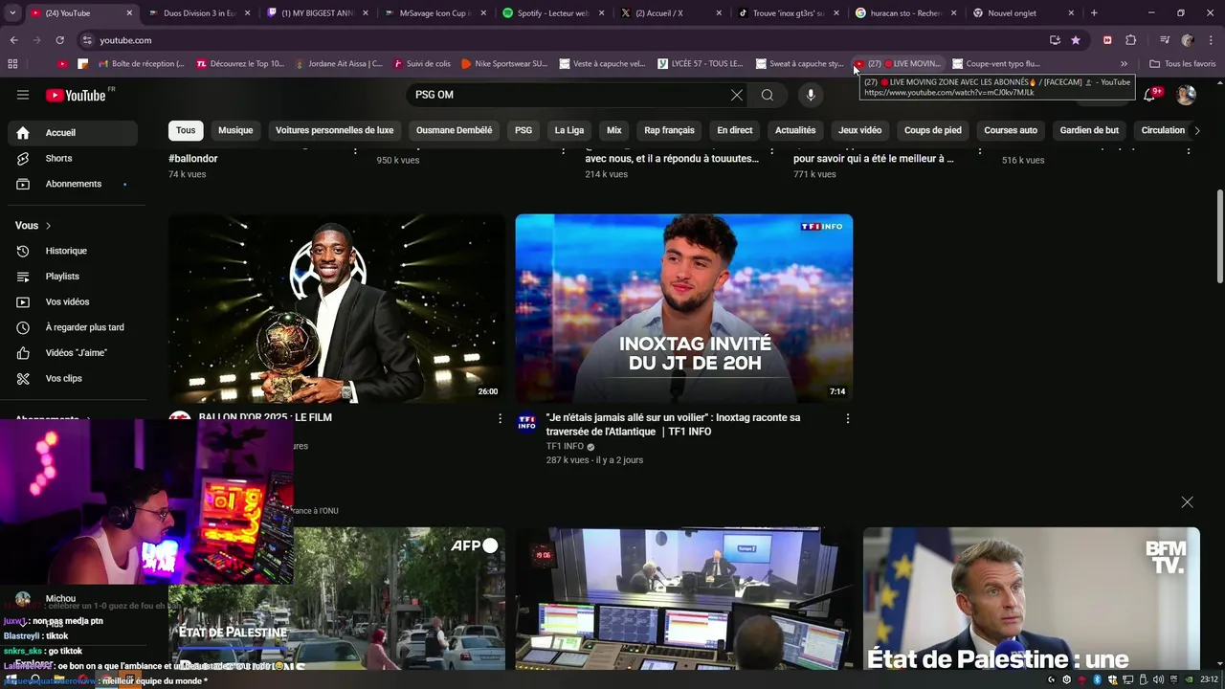
Task: Open the YouTube account avatar menu
Action: (1186, 95)
